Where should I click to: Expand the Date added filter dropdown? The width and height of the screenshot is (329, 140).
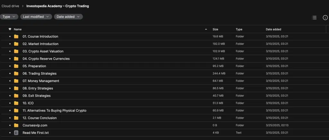click(68, 17)
